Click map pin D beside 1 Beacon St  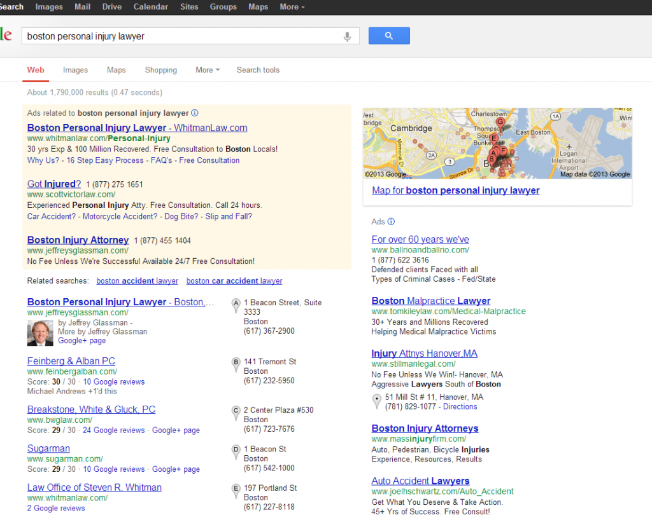(x=236, y=451)
